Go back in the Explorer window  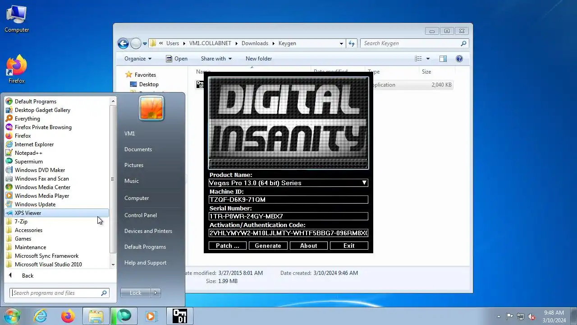click(x=123, y=43)
